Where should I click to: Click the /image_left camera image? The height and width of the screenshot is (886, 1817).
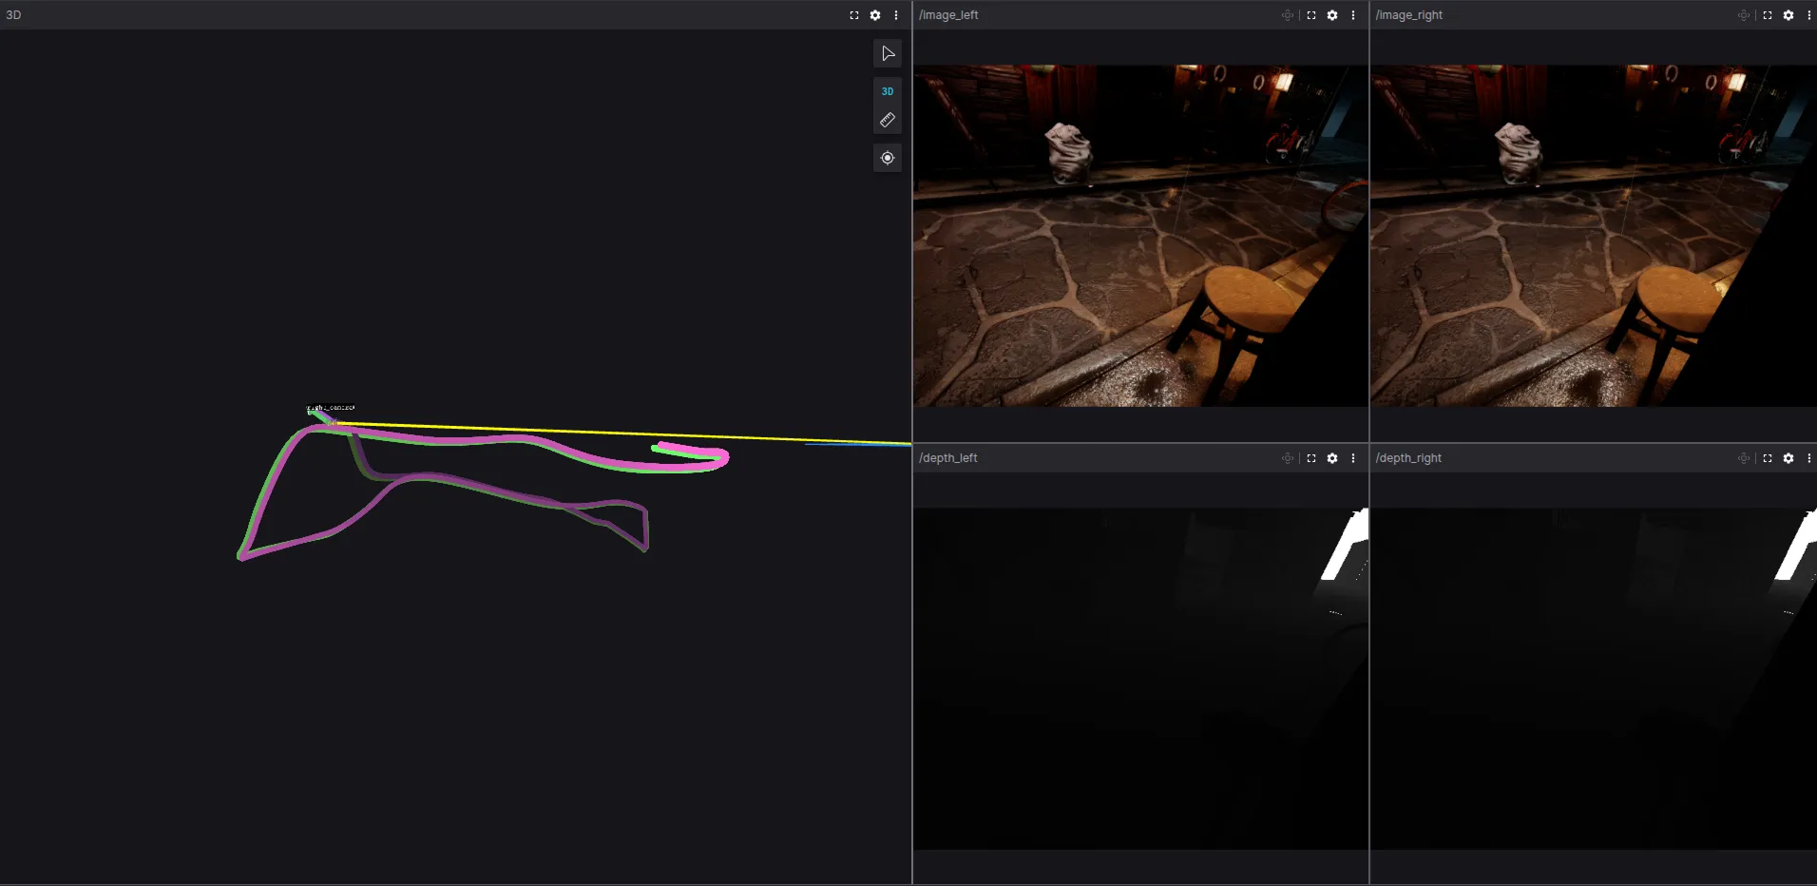(1140, 236)
